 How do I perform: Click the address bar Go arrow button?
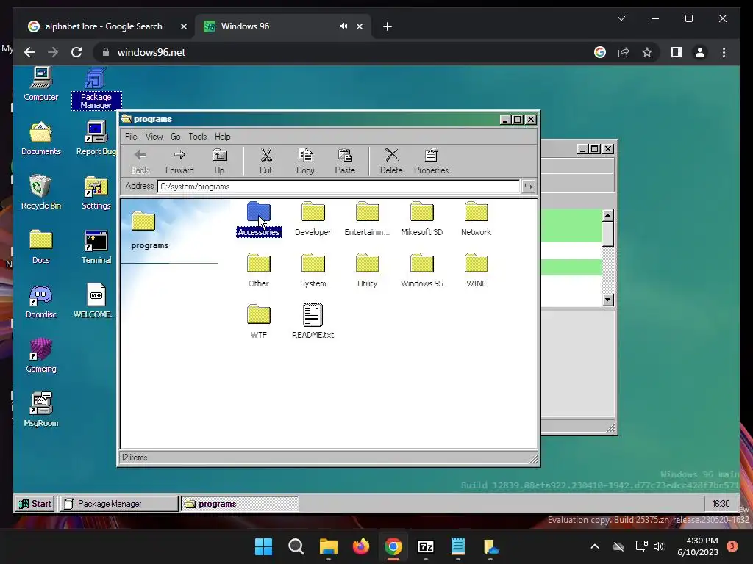(528, 187)
